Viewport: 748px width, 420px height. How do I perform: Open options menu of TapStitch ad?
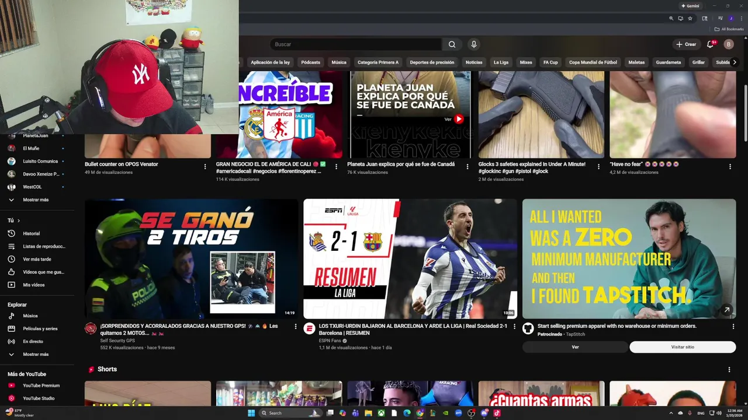tap(733, 327)
